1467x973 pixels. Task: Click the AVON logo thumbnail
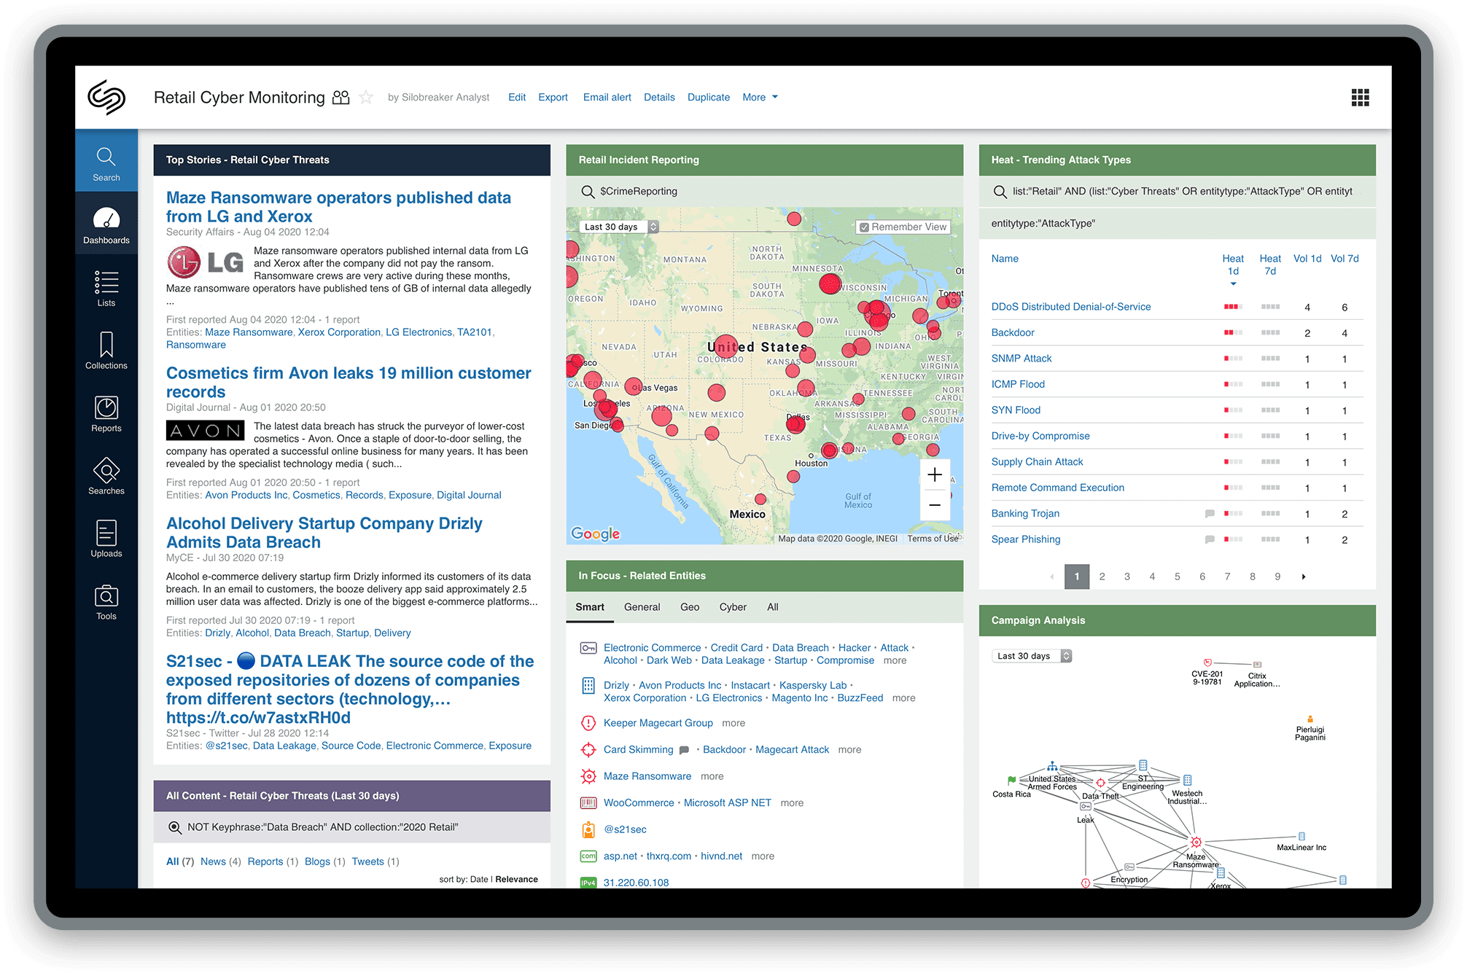coord(206,431)
